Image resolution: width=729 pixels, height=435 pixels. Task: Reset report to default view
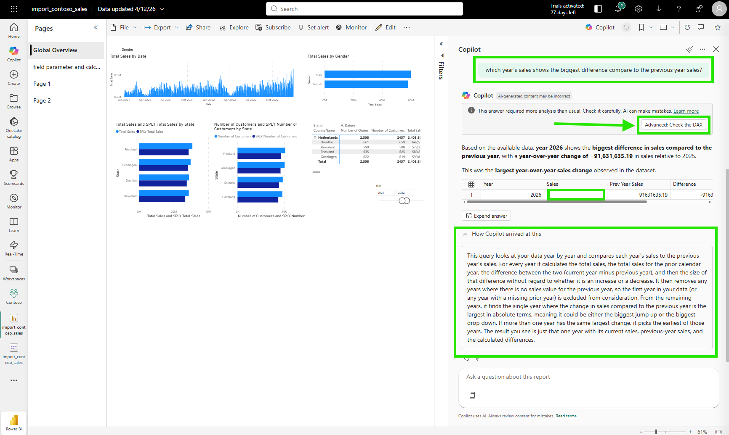(x=626, y=27)
